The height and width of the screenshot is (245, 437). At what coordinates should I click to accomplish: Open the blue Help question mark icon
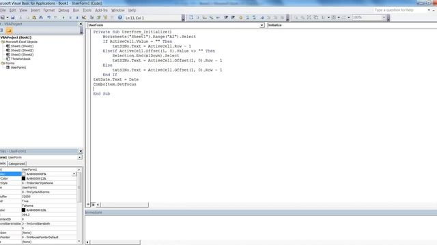click(x=120, y=18)
